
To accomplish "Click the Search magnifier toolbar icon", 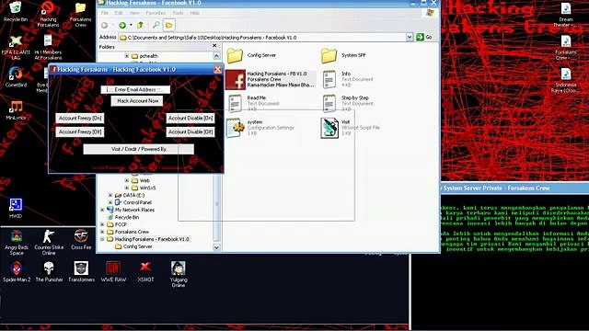I will pos(156,25).
